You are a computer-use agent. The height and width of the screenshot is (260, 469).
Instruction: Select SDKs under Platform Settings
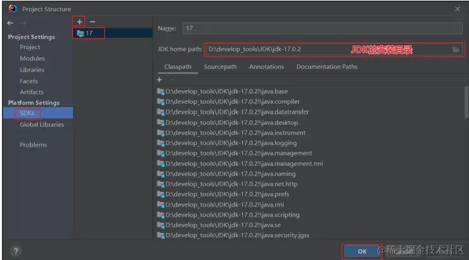coord(38,113)
